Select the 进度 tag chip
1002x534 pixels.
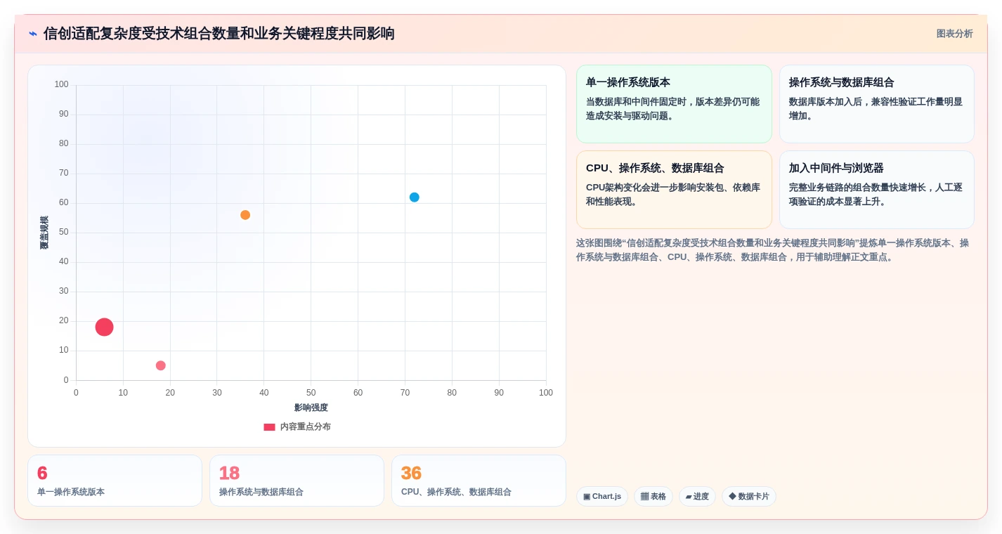(697, 497)
